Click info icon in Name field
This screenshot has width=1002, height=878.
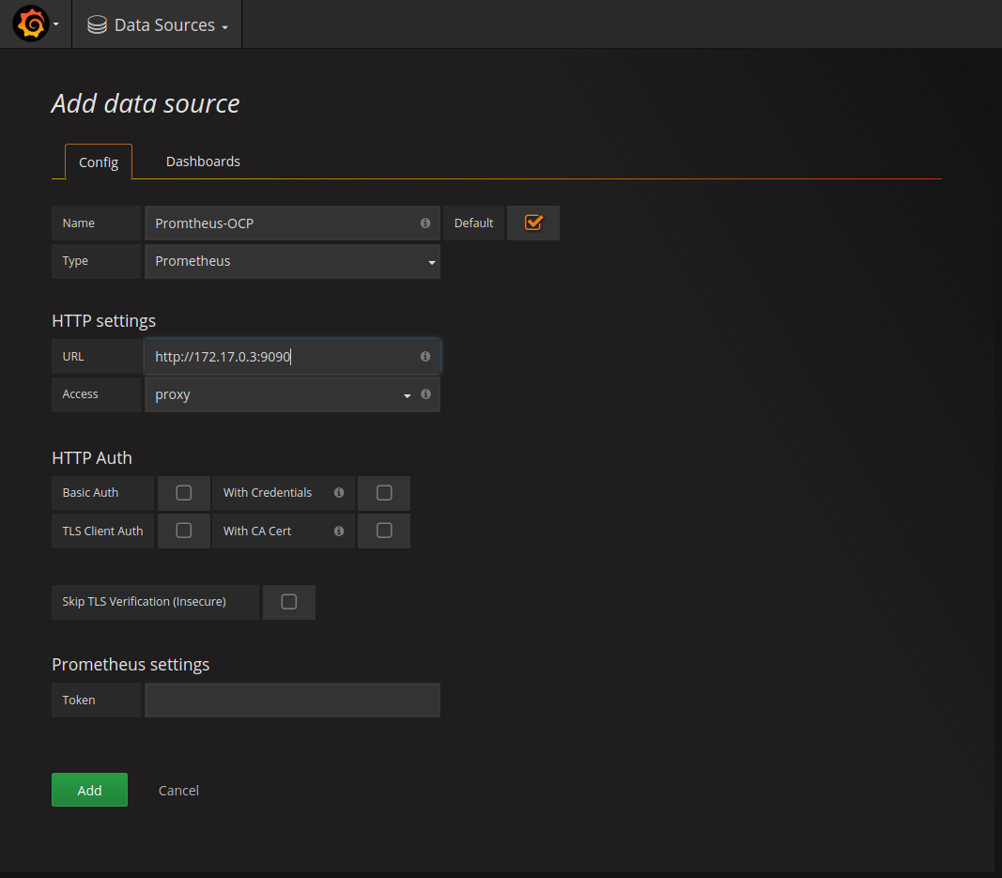pos(425,223)
